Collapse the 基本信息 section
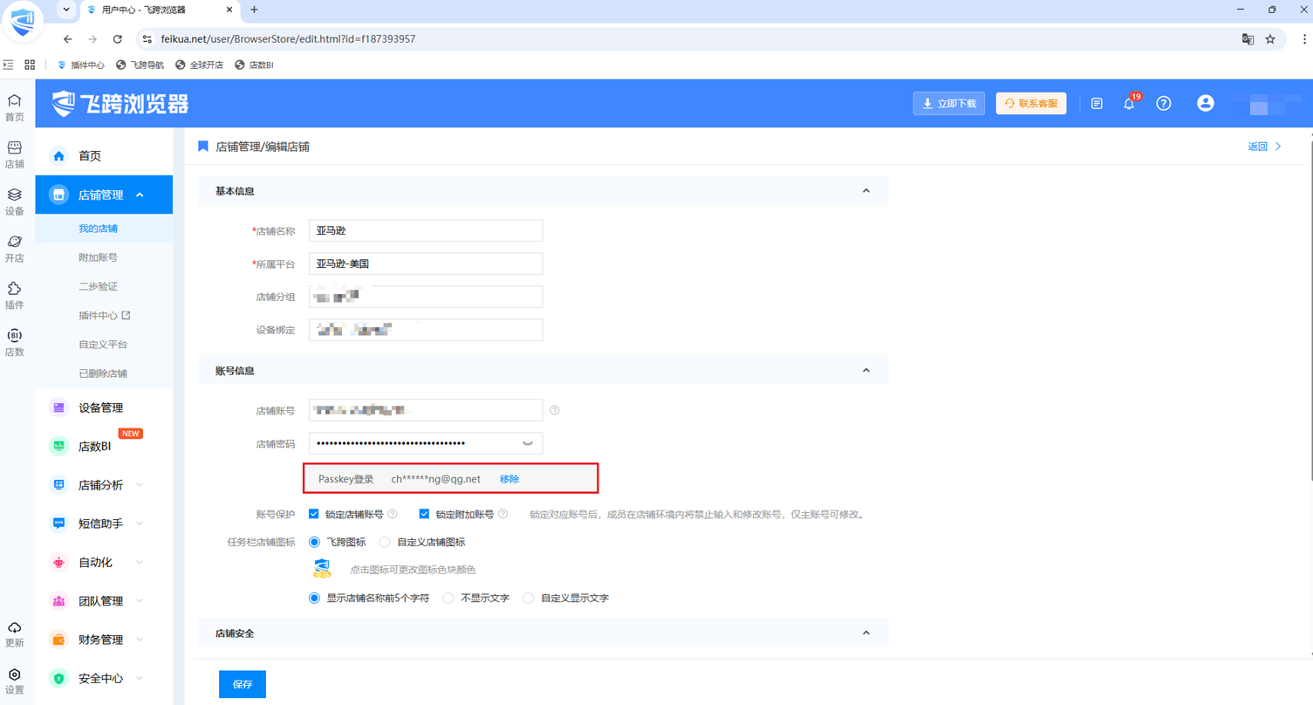The image size is (1313, 705). (x=865, y=191)
